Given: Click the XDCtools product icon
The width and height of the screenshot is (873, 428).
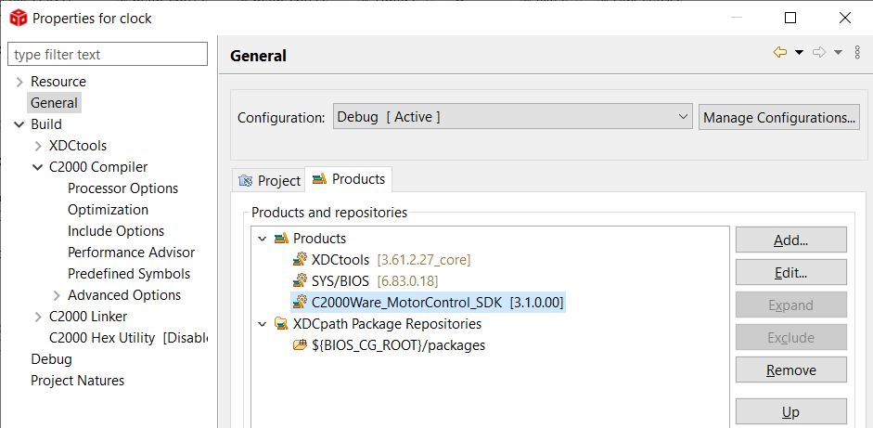Looking at the screenshot, I should click(x=300, y=260).
